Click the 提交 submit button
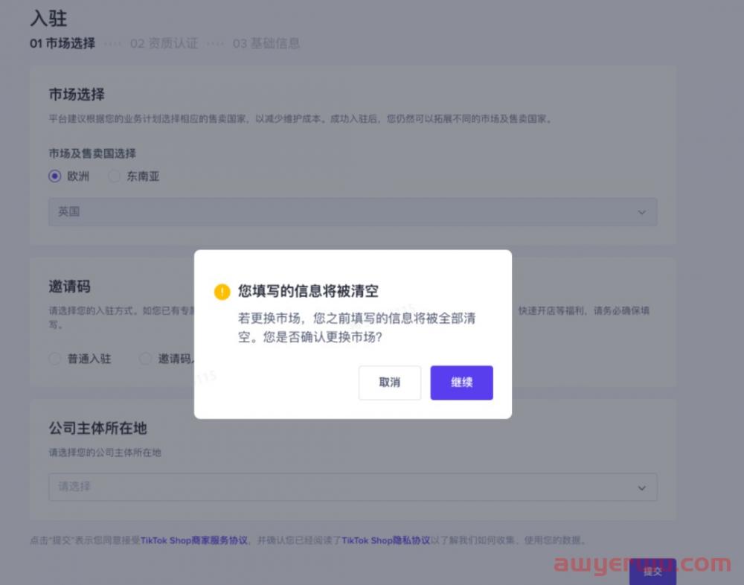Viewport: 744px width, 585px height. click(x=652, y=572)
